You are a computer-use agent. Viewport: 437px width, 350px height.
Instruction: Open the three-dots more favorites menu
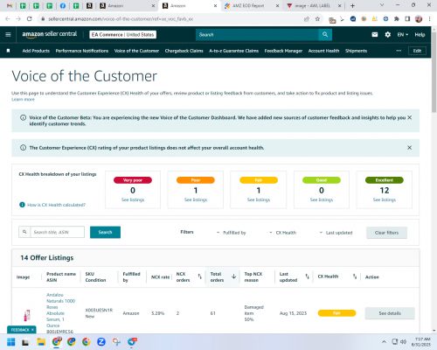pos(399,51)
